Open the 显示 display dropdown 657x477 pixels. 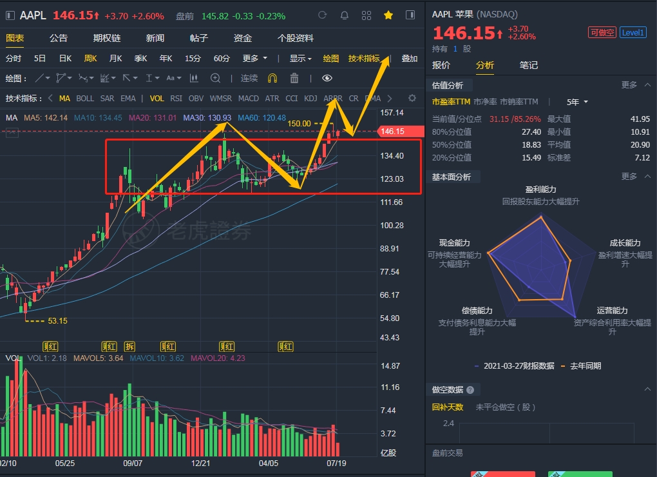[300, 58]
